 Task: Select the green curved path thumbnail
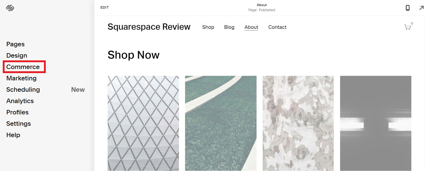pyautogui.click(x=221, y=123)
